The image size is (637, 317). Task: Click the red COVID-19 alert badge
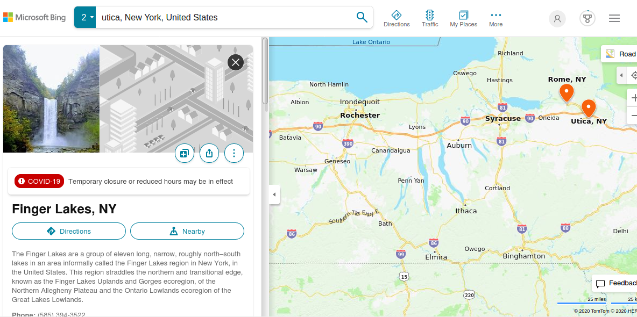(39, 182)
